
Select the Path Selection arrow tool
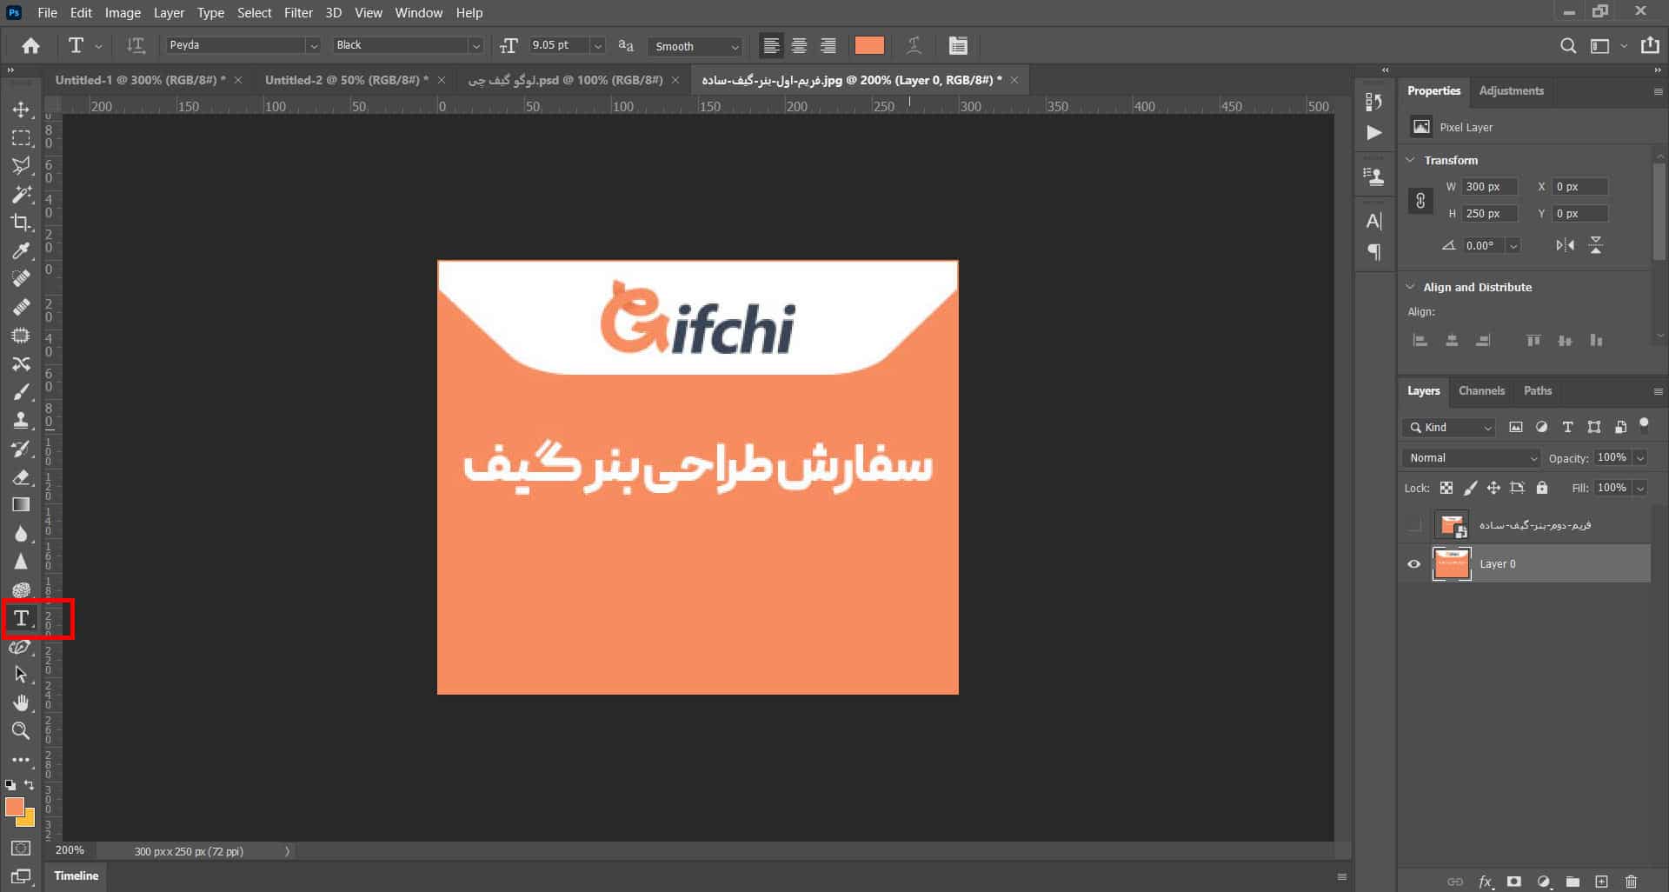[x=21, y=675]
